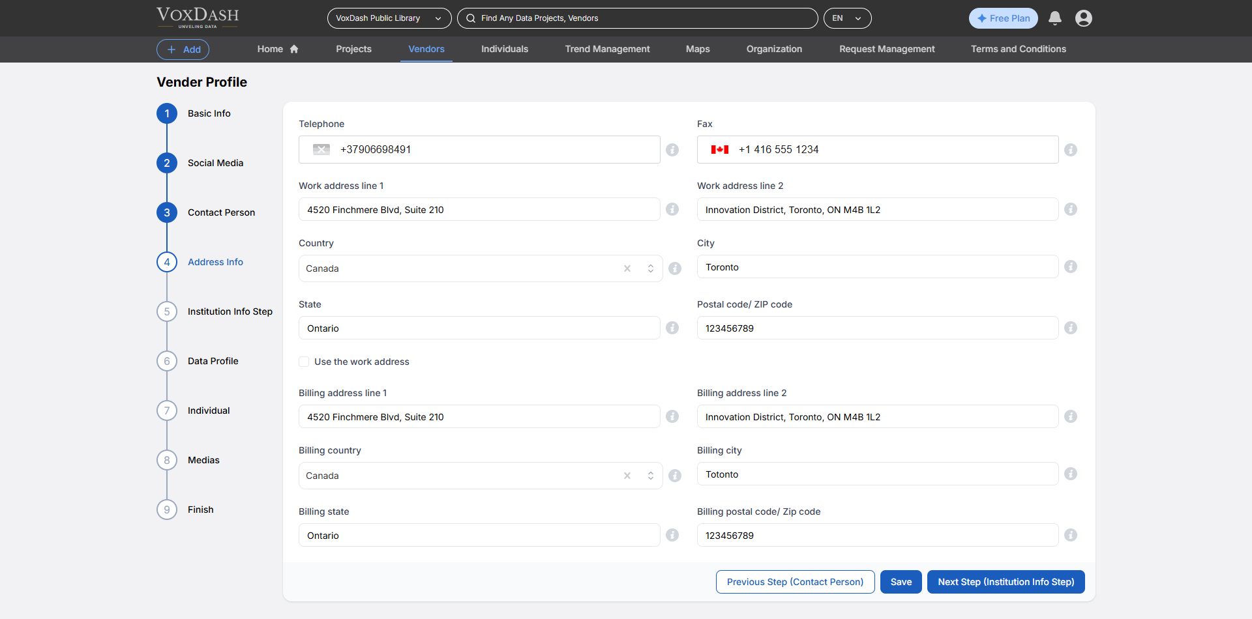The width and height of the screenshot is (1252, 619).
Task: Show info for Postal code/ ZIP code
Action: [1071, 328]
